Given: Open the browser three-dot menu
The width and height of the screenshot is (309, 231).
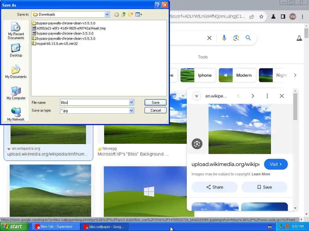Looking at the screenshot, I should tap(302, 17).
